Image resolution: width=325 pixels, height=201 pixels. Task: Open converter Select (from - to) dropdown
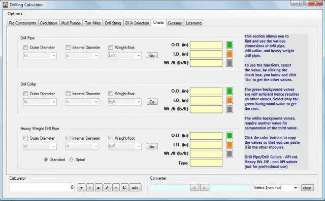pos(276,187)
